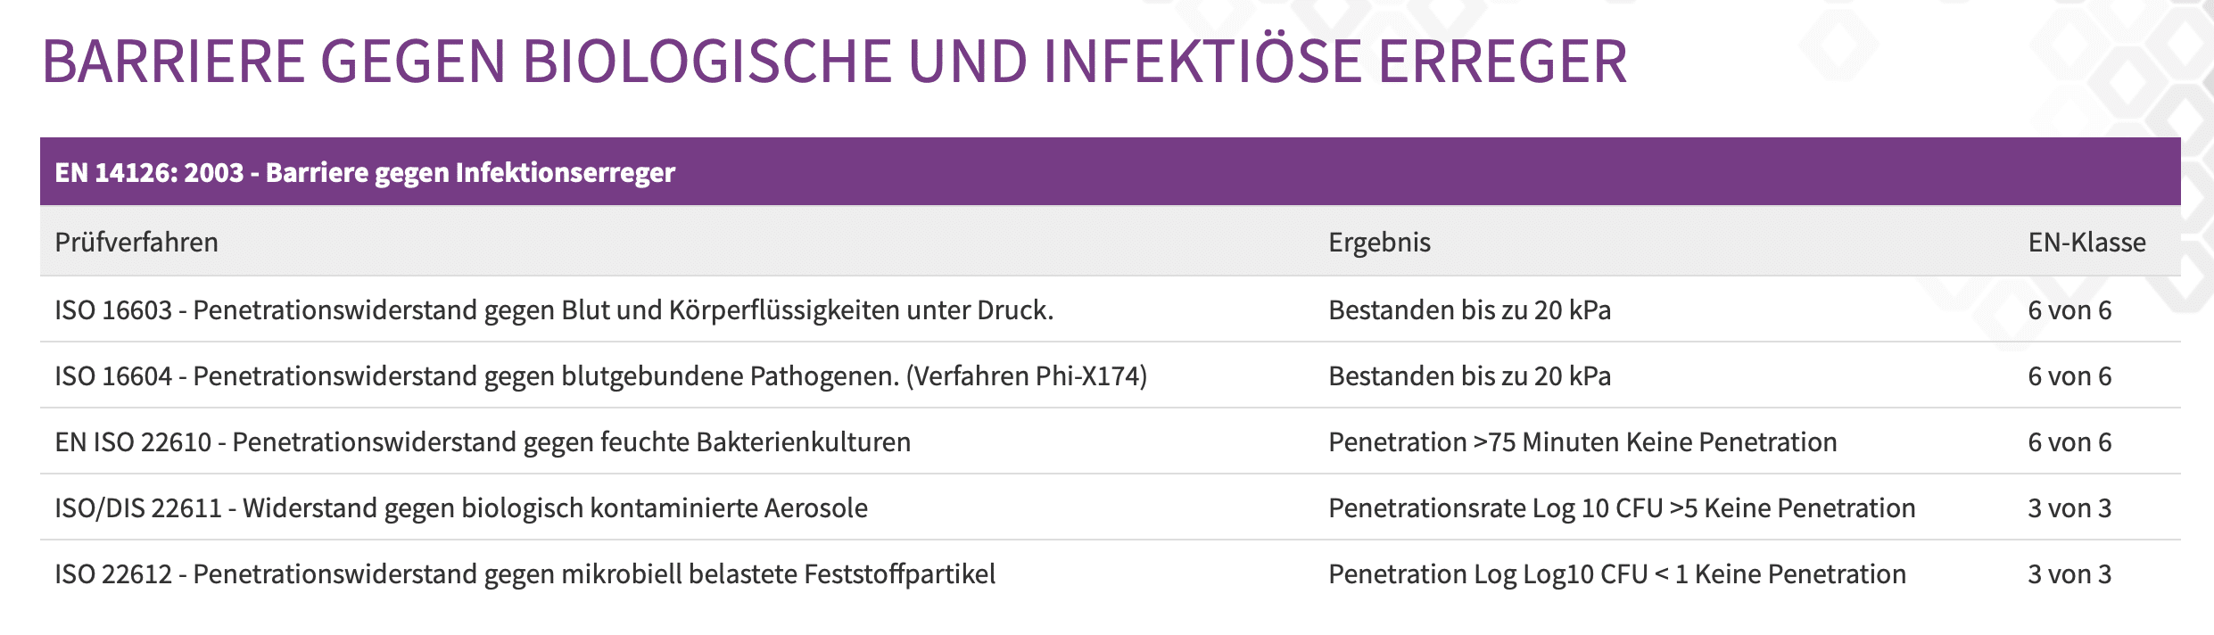Click the 6 von 6 class for EN ISO 22610
The width and height of the screenshot is (2214, 635).
tap(2069, 442)
